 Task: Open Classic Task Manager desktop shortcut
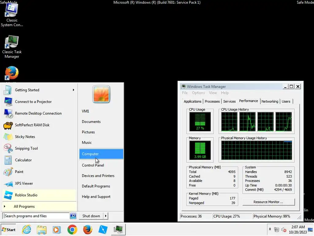[x=12, y=47]
